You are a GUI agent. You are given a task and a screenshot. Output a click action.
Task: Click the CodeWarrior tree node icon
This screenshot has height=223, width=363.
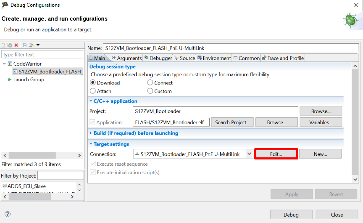[x=10, y=64]
